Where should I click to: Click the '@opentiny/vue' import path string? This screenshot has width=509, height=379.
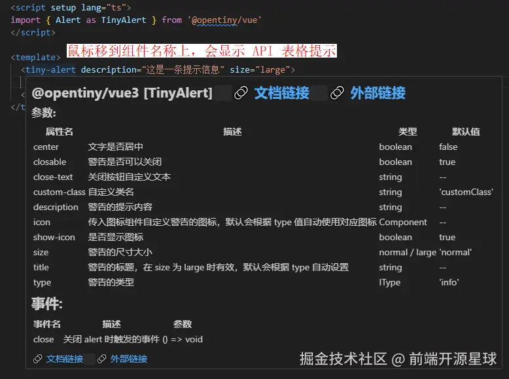pos(224,20)
